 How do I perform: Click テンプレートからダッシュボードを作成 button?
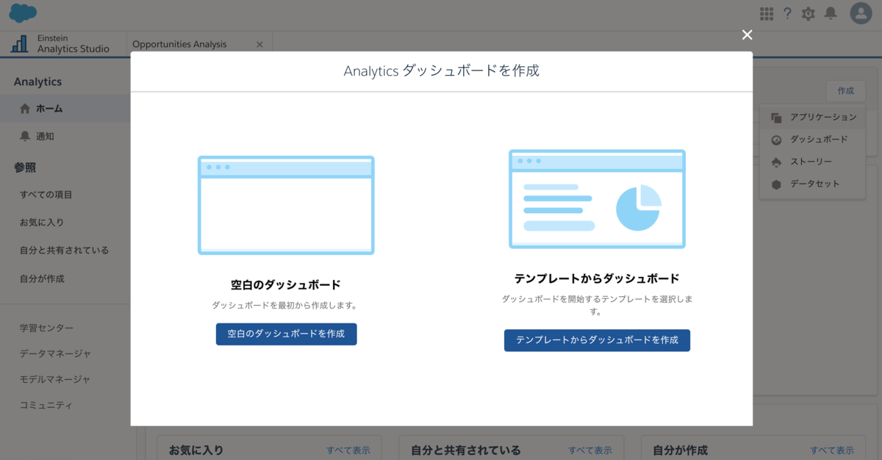[x=597, y=340]
